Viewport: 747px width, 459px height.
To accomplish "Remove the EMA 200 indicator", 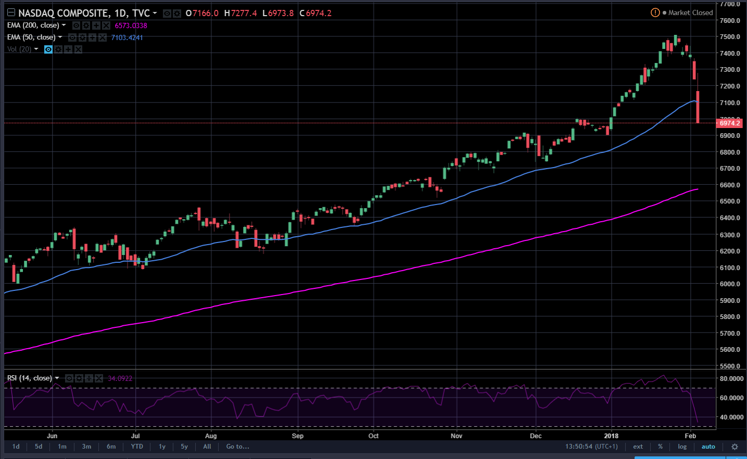I will 106,25.
